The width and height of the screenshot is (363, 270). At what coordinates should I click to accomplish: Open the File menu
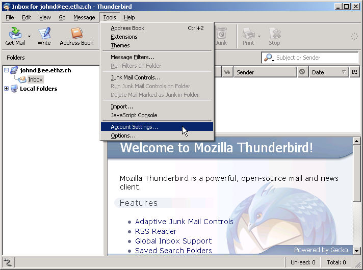point(10,17)
